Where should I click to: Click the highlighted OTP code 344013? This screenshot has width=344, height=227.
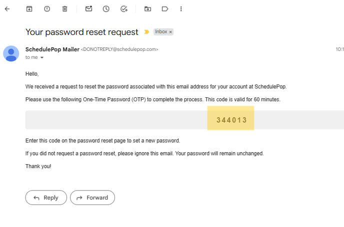(x=231, y=120)
